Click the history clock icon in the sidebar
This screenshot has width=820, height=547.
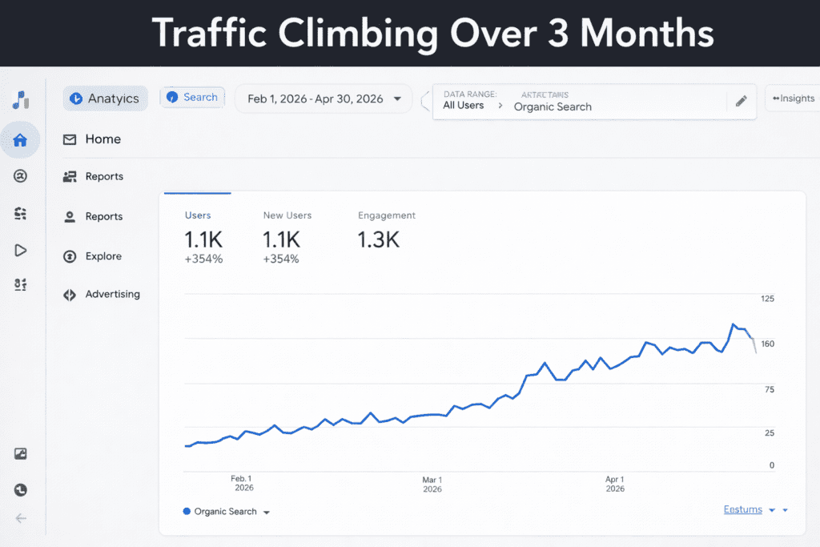[20, 489]
